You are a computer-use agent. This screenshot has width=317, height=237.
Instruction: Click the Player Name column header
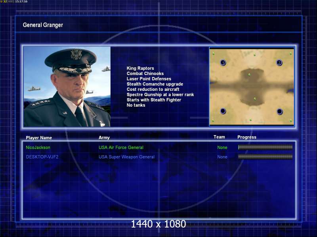click(39, 138)
